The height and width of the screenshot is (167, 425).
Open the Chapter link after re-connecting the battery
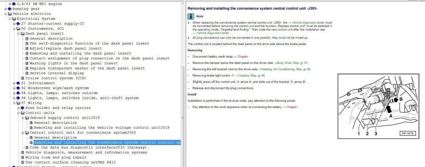pyautogui.click(x=292, y=107)
